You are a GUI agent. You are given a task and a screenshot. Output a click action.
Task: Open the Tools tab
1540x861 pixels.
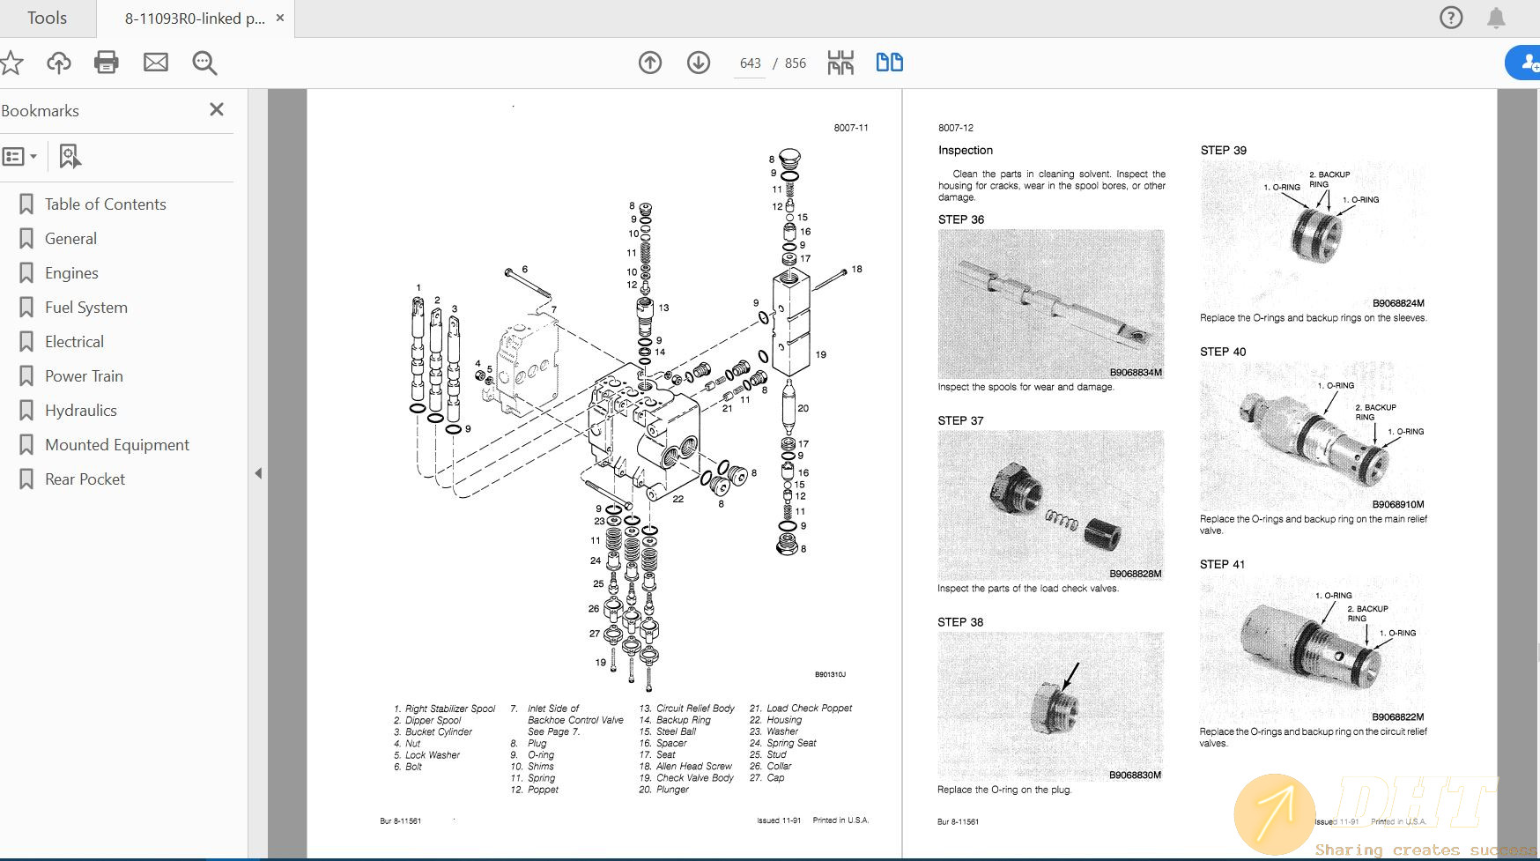(47, 19)
